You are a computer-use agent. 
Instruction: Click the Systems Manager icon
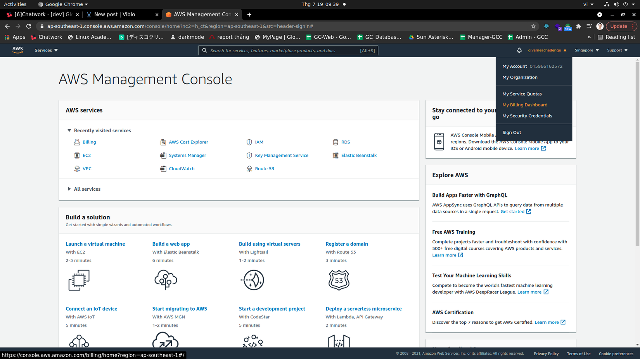point(163,156)
